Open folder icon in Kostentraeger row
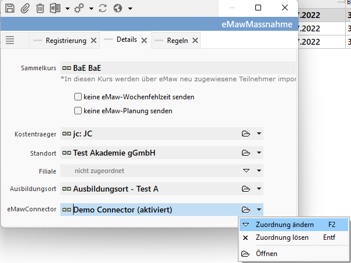351x263 pixels. point(246,134)
